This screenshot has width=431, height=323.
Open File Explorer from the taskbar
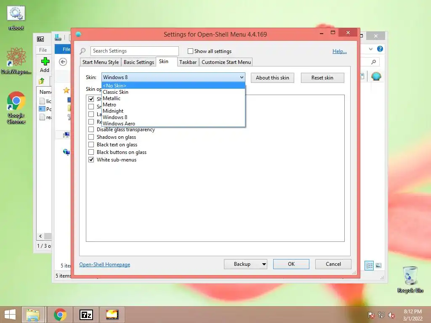[x=33, y=315]
